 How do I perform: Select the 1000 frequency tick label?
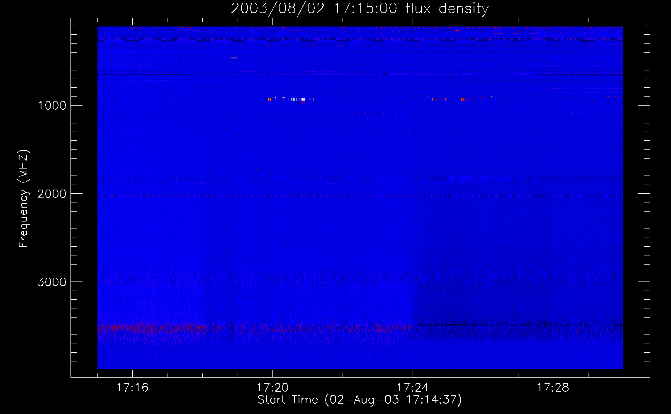(x=52, y=106)
